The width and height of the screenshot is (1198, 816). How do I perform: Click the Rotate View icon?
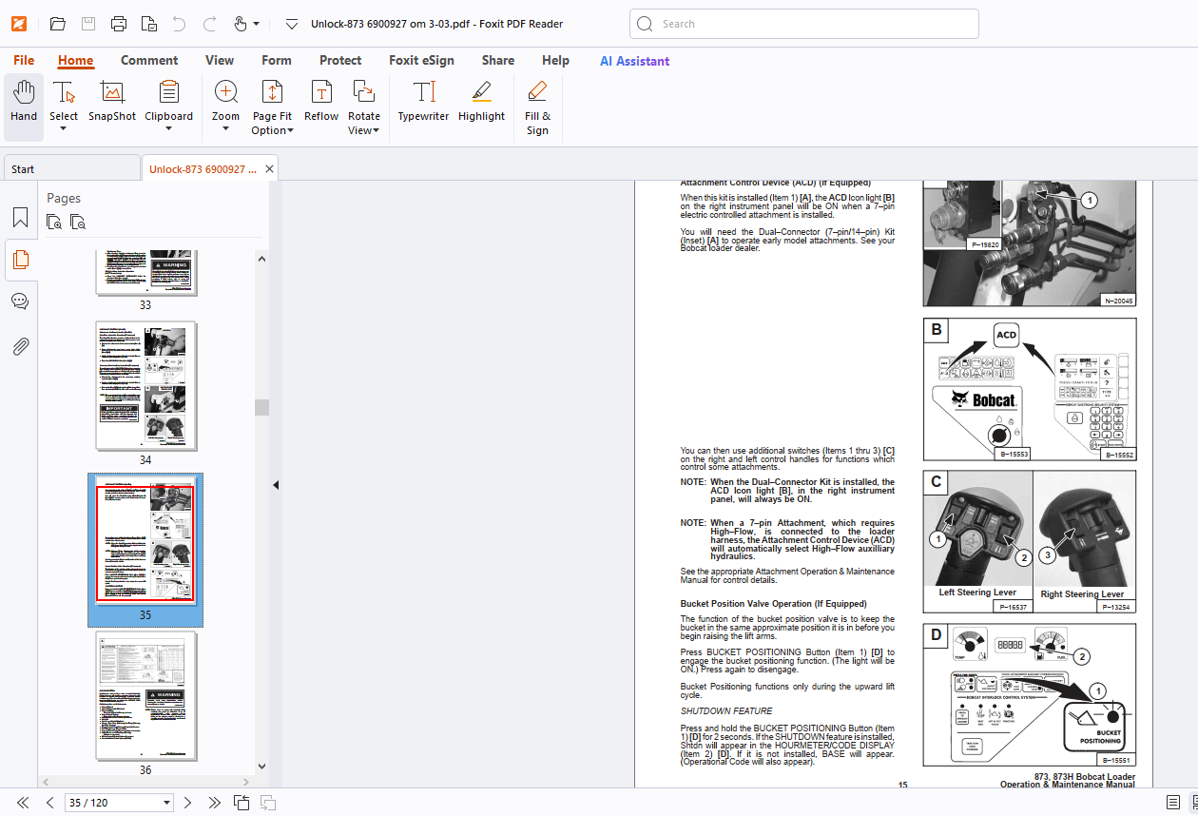363,93
